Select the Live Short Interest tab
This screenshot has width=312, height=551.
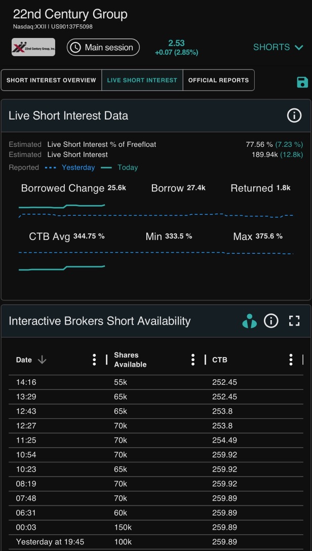[x=142, y=80]
